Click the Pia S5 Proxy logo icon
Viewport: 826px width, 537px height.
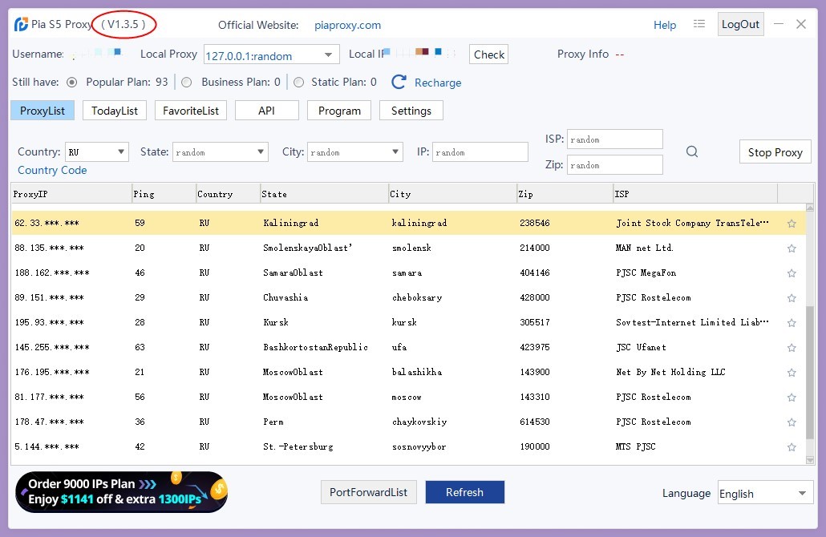pos(21,24)
